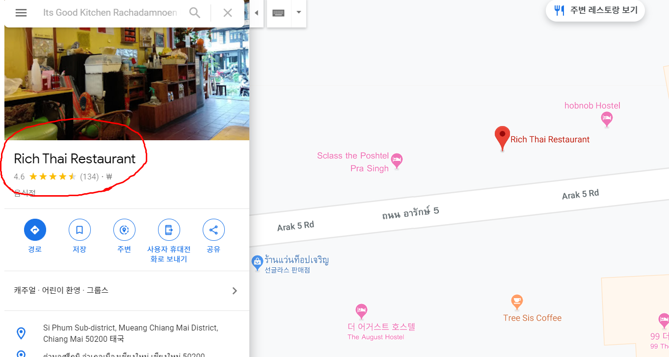Click the Sclass the Poshtel marker
This screenshot has height=357, width=669.
(397, 160)
